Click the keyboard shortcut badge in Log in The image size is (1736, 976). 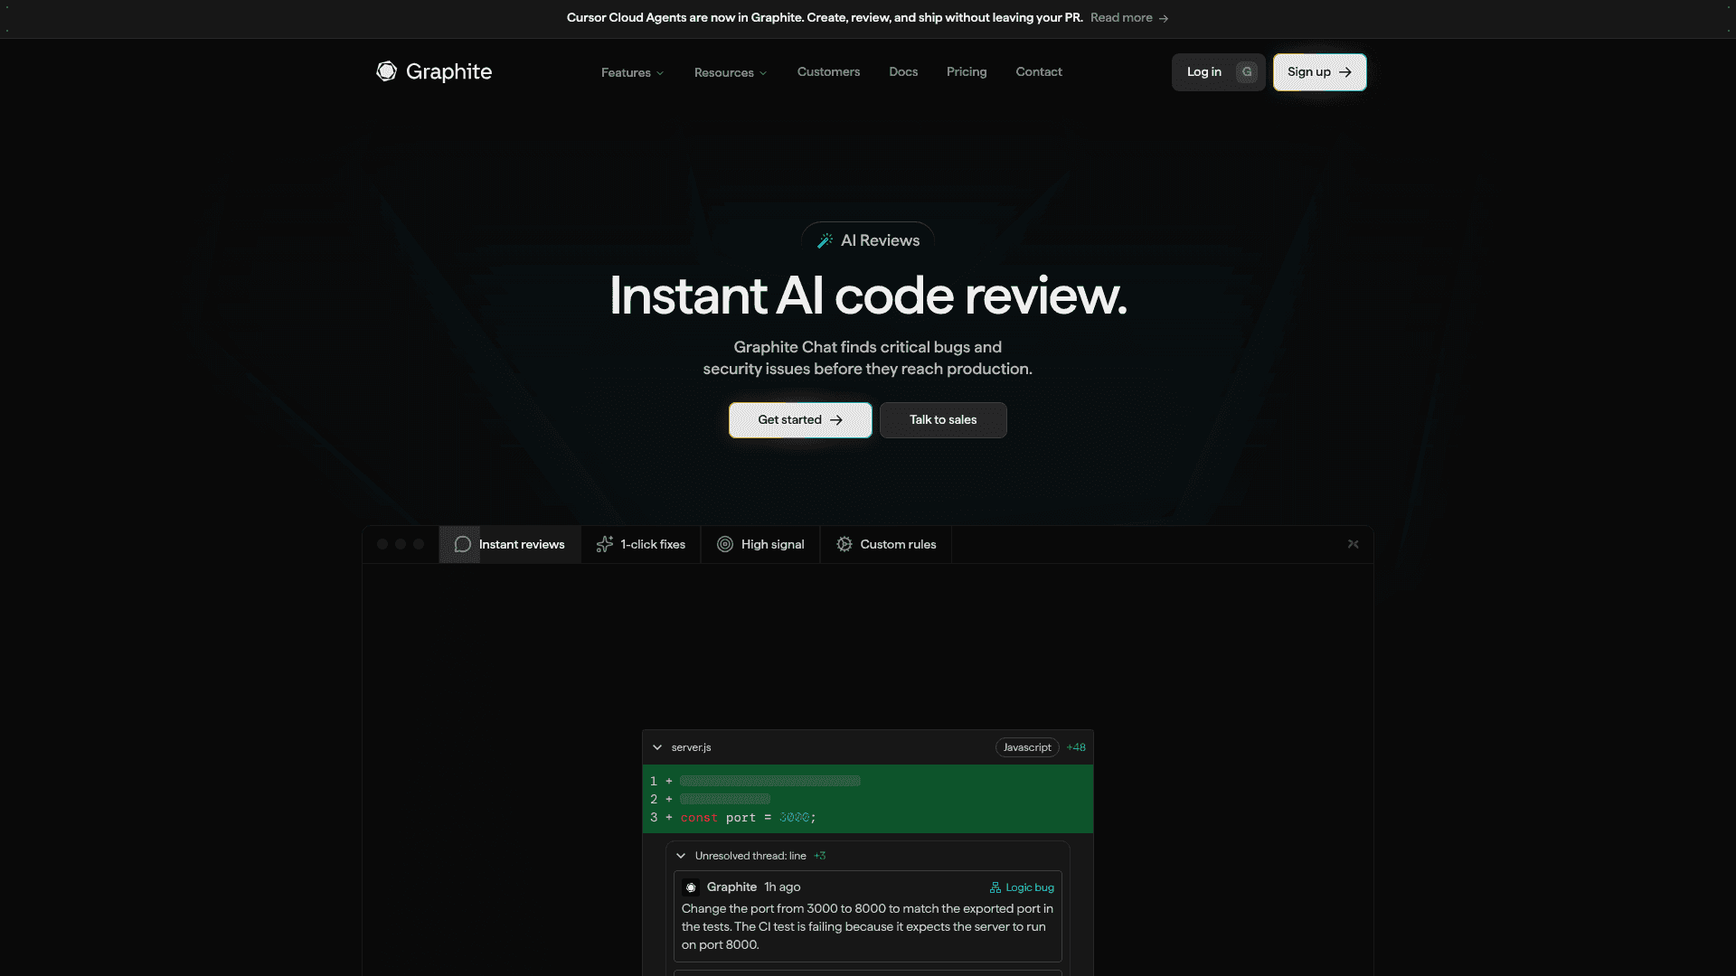(x=1247, y=72)
